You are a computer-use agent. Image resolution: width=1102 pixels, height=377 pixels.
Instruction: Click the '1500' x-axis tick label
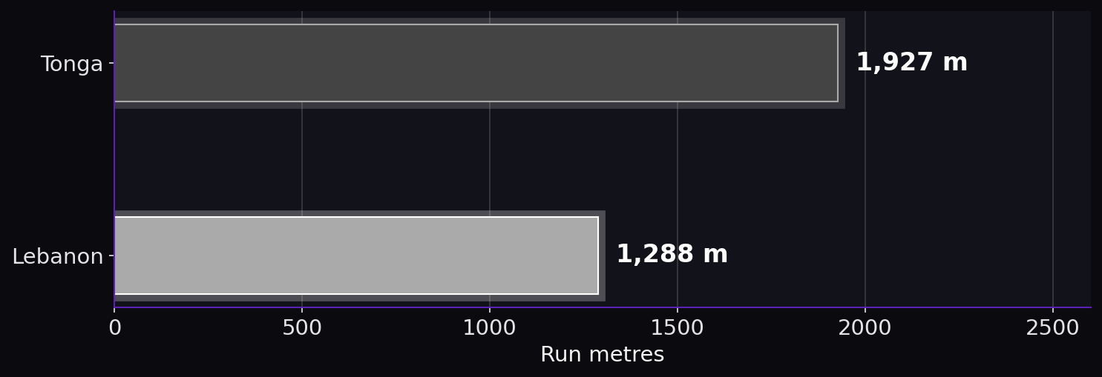(678, 328)
